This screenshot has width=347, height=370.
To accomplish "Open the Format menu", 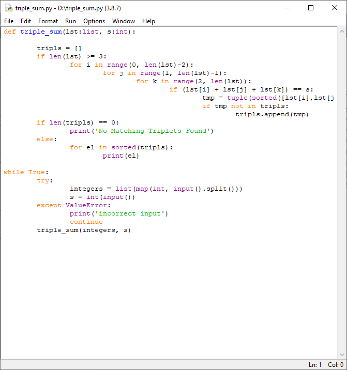I will 48,21.
